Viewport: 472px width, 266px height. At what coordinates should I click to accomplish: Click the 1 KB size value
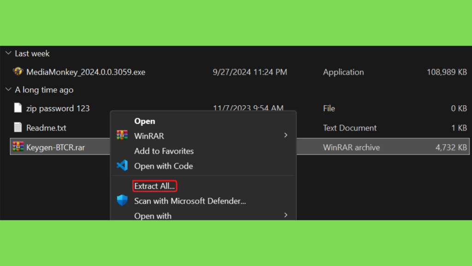point(459,128)
